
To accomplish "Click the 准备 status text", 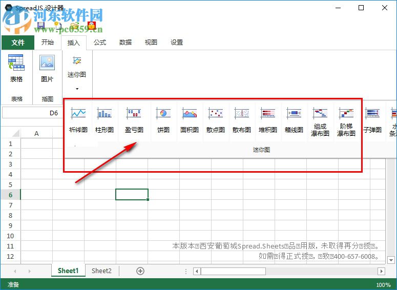I will tap(13, 285).
